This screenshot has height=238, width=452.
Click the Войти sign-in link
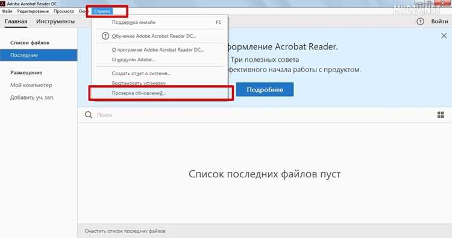pyautogui.click(x=439, y=22)
